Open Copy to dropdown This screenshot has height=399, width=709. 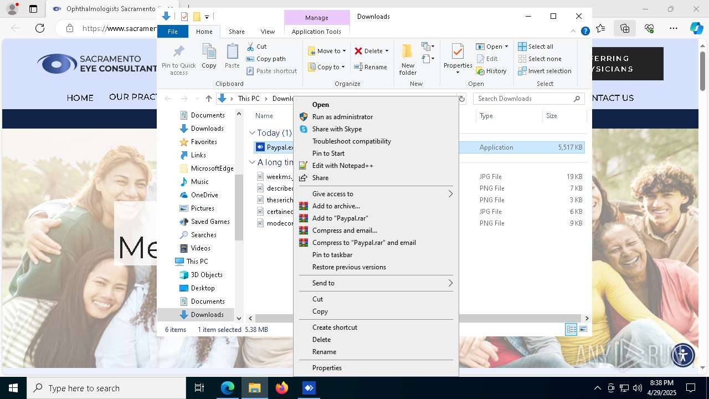tap(327, 67)
